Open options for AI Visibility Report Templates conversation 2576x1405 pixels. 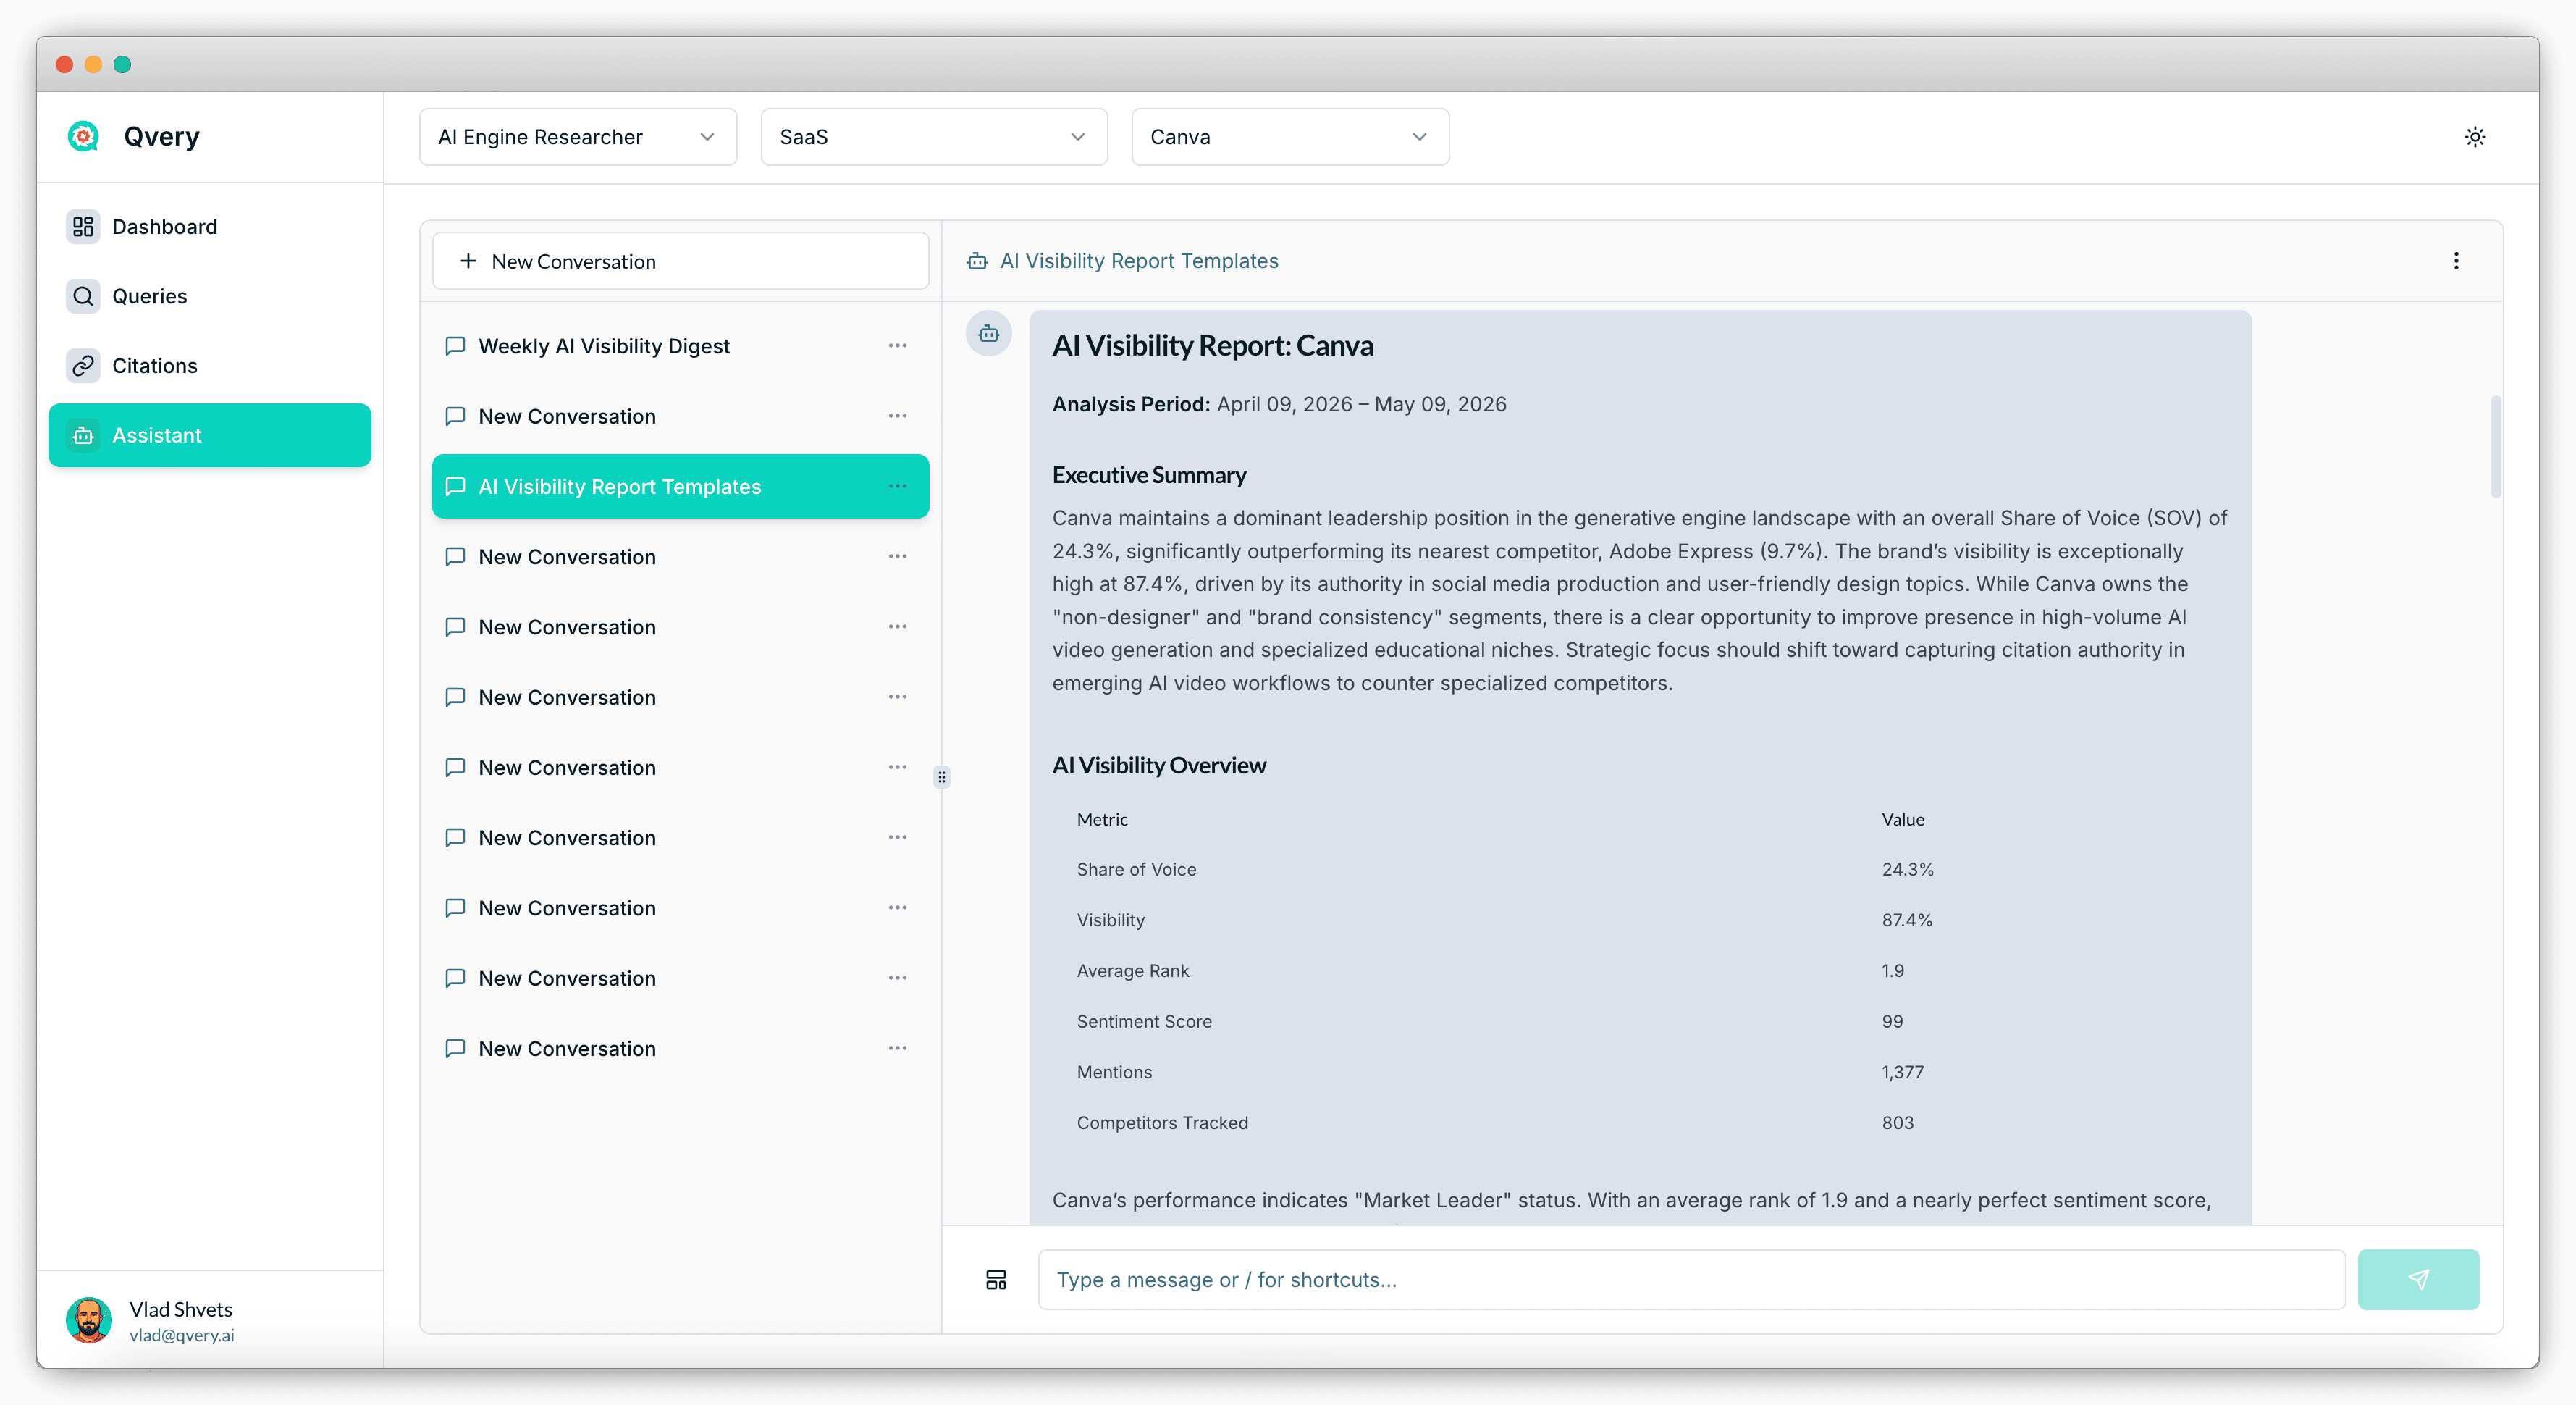(x=897, y=486)
